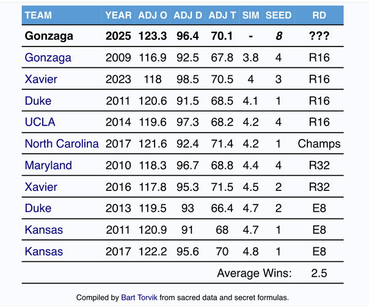Open the North Carolina team link

(x=61, y=144)
